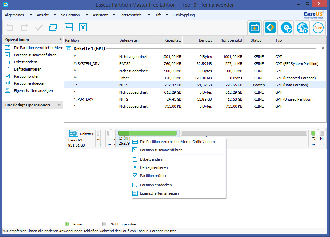Click sidebar link Partition zusammenführen
The width and height of the screenshot is (330, 237).
pos(35,55)
